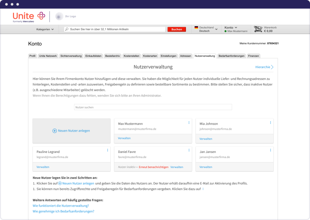Viewport: 310px width, 220px height.
Task: Switch to the Bedarfsanforderungen tab
Action: [231, 56]
